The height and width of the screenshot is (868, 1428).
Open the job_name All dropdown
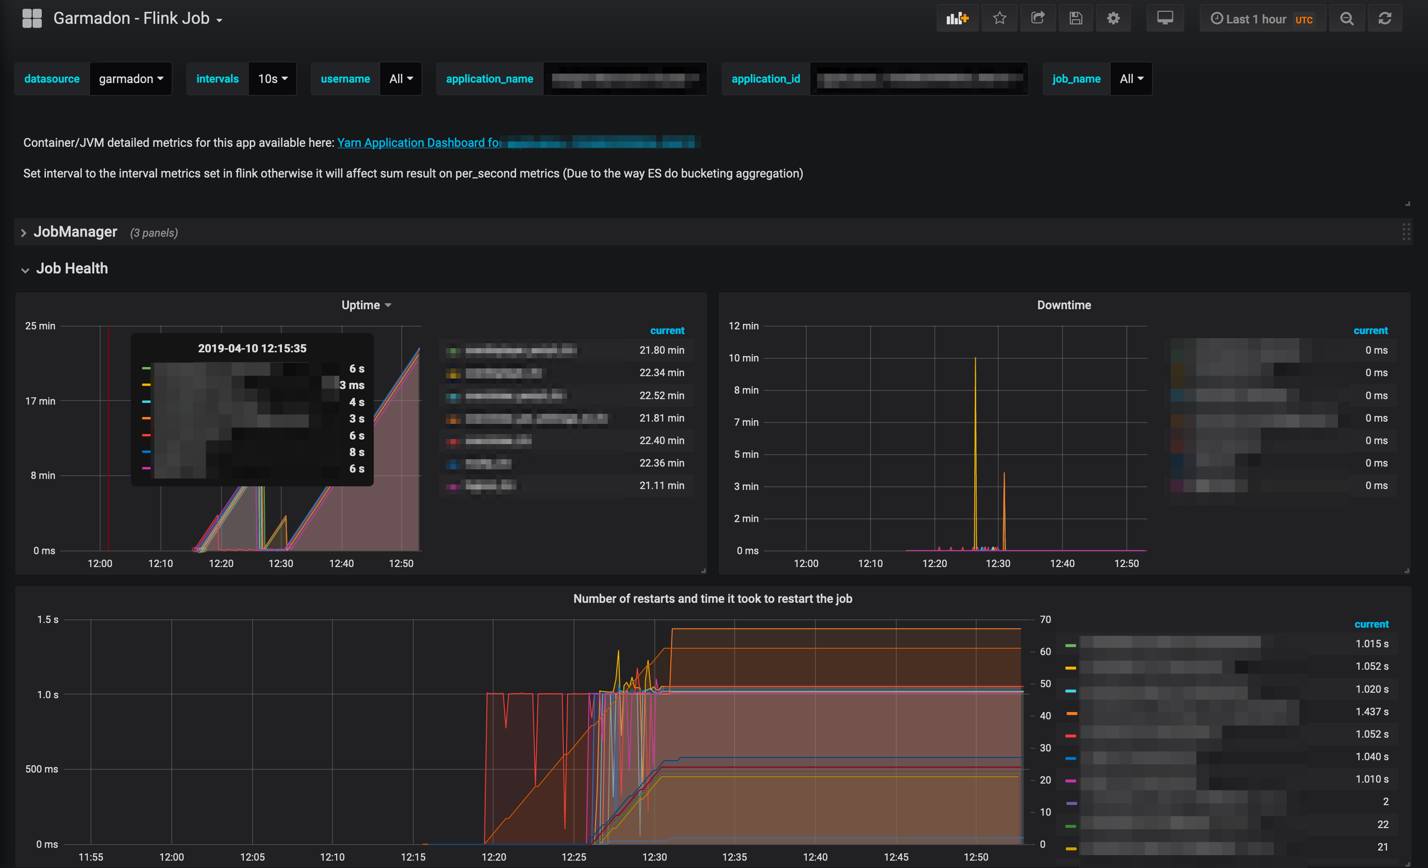click(1131, 79)
